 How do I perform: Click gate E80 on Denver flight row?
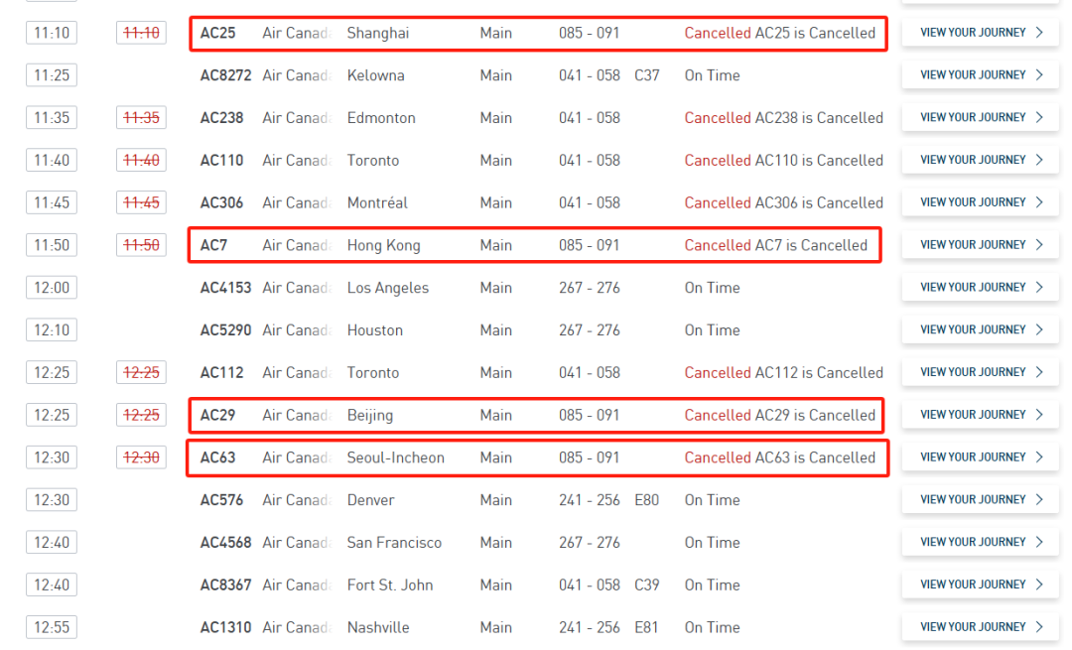point(646,500)
